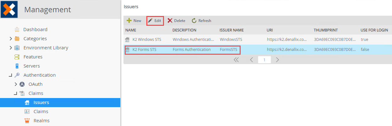392x126 pixels.
Task: Click the Delete toolbar button label
Action: click(180, 21)
